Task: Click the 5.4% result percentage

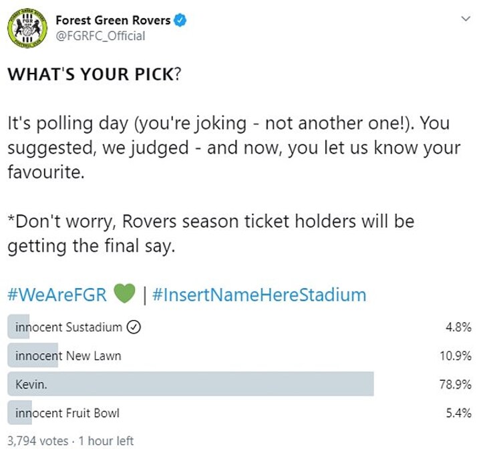Action: (x=459, y=413)
